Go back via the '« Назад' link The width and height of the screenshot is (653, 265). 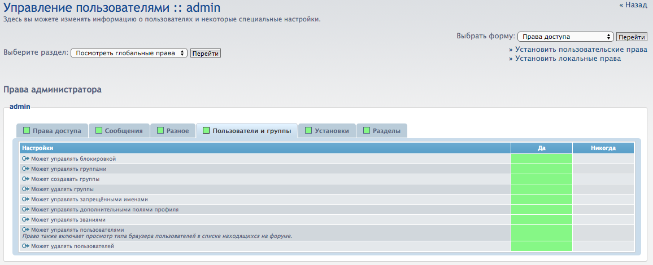click(x=633, y=5)
